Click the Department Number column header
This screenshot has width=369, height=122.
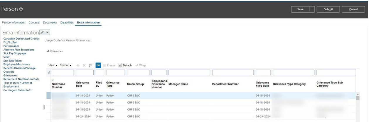(225, 84)
